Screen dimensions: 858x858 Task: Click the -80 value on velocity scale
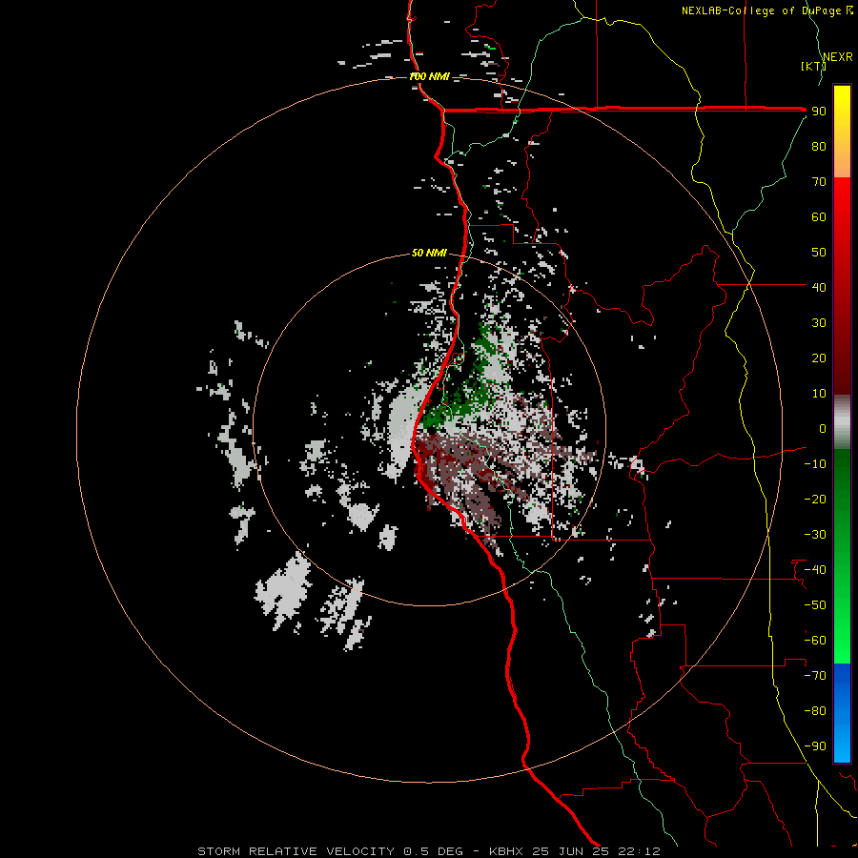pos(815,711)
